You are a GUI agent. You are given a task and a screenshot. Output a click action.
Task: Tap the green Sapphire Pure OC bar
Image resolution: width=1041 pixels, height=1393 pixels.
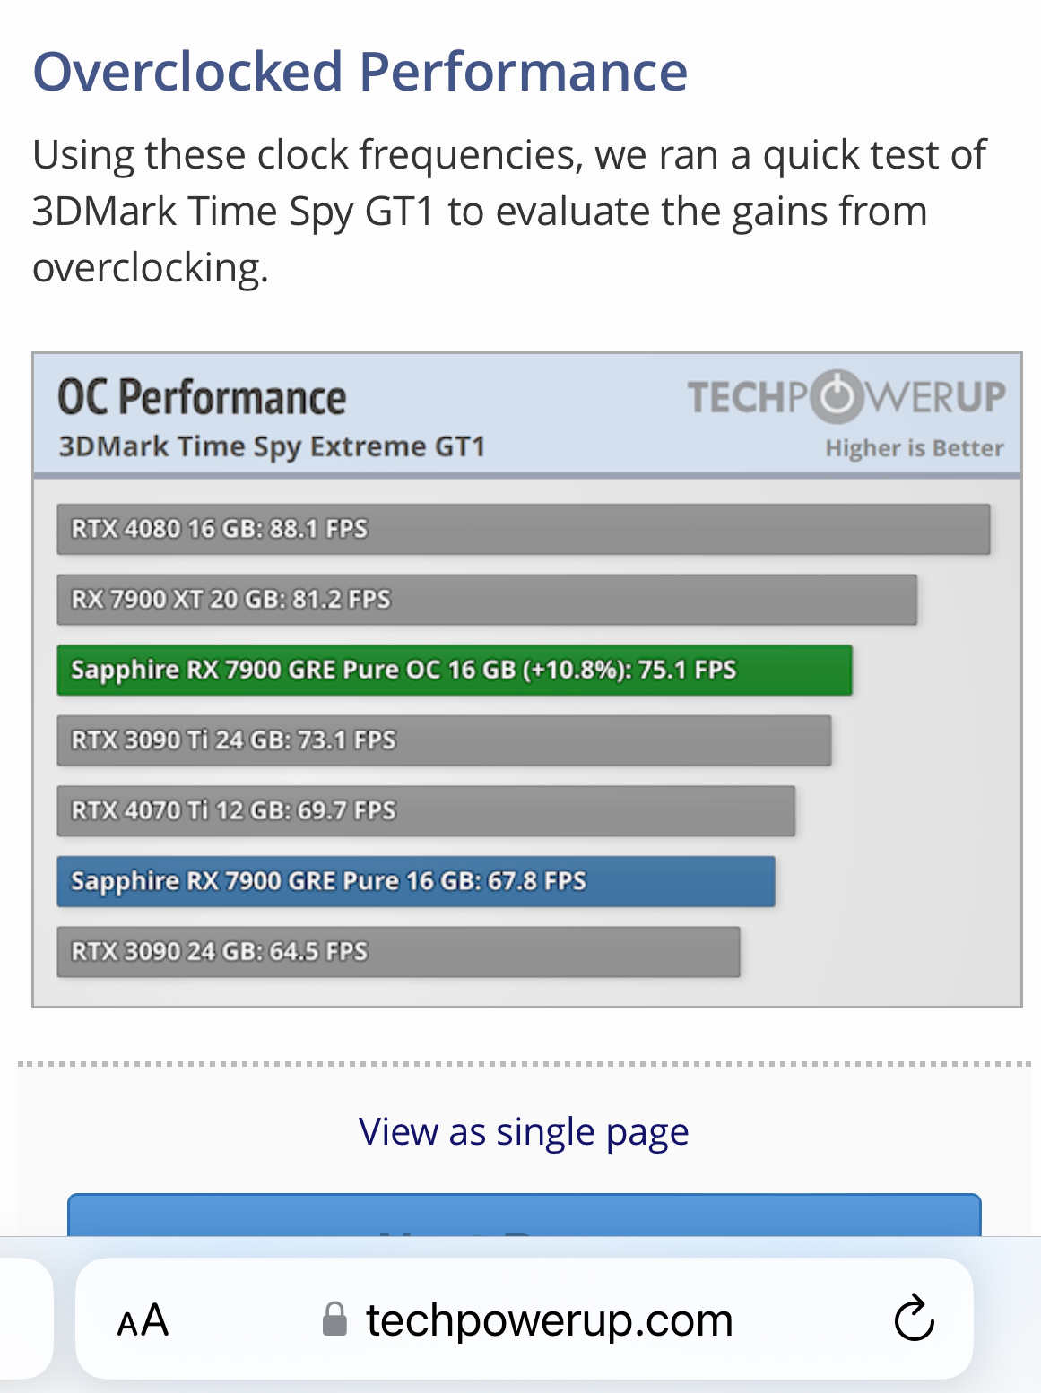click(455, 671)
